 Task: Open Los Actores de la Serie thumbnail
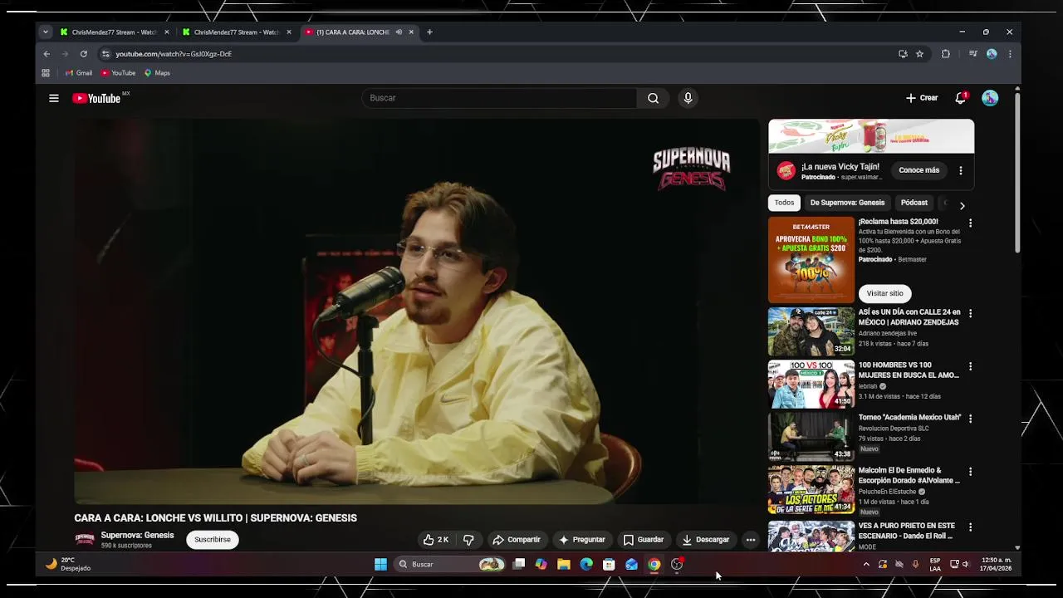[x=811, y=489]
